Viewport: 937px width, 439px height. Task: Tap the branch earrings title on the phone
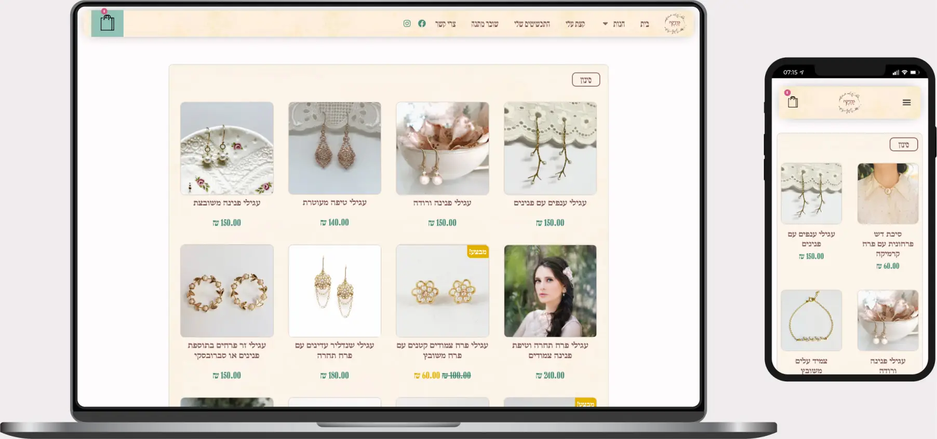click(x=811, y=239)
